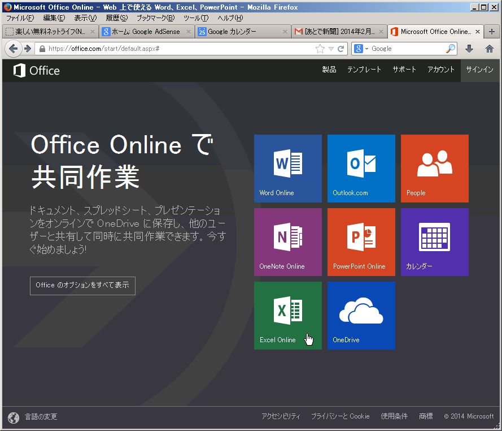Open the 表示(V) menu
Image resolution: width=502 pixels, height=431 pixels.
[85, 18]
